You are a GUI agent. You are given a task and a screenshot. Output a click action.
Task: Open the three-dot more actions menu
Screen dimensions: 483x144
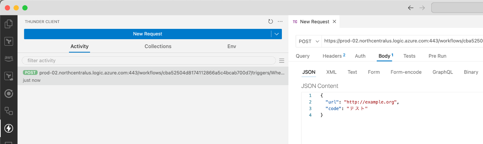click(280, 22)
